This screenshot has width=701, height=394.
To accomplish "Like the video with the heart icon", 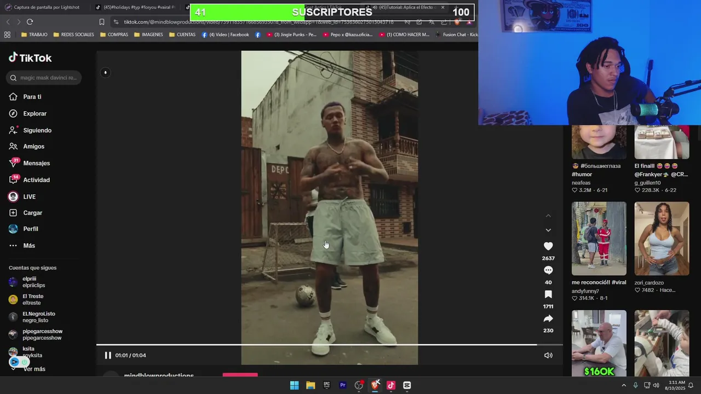I will tap(548, 246).
